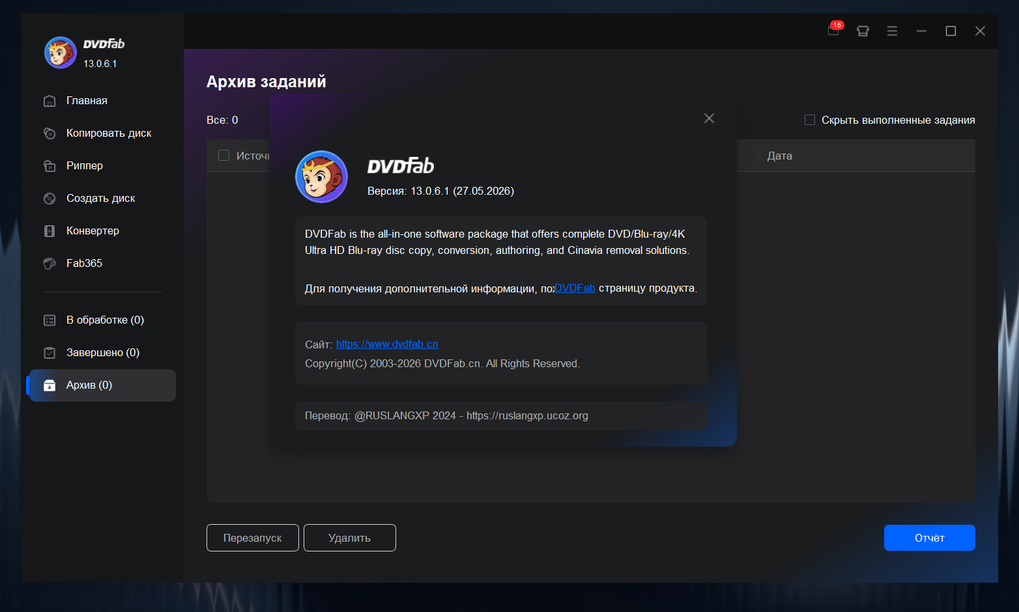The width and height of the screenshot is (1019, 612).
Task: Click the Удалить button
Action: point(350,538)
